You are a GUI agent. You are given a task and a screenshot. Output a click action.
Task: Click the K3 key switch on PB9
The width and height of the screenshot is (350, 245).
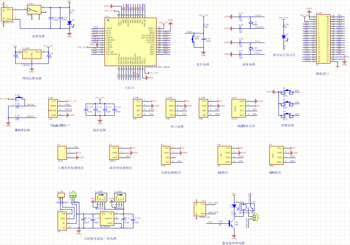coord(287,115)
